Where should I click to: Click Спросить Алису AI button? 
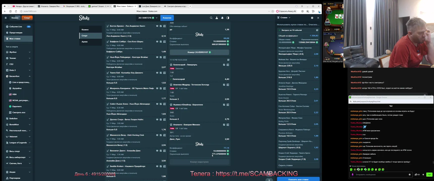[286, 11]
